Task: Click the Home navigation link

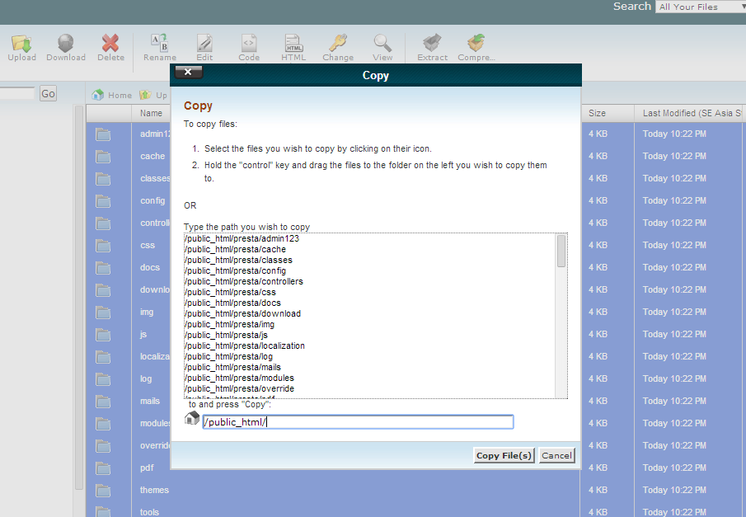Action: (x=112, y=95)
